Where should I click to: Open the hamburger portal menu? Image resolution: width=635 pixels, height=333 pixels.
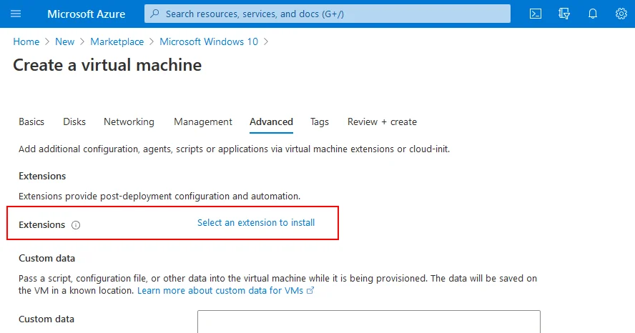click(16, 14)
